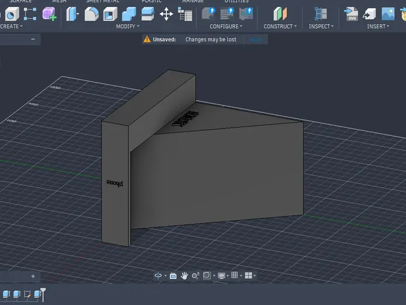406x305 pixels.
Task: Click the Insert SVG icon
Action: [x=351, y=14]
